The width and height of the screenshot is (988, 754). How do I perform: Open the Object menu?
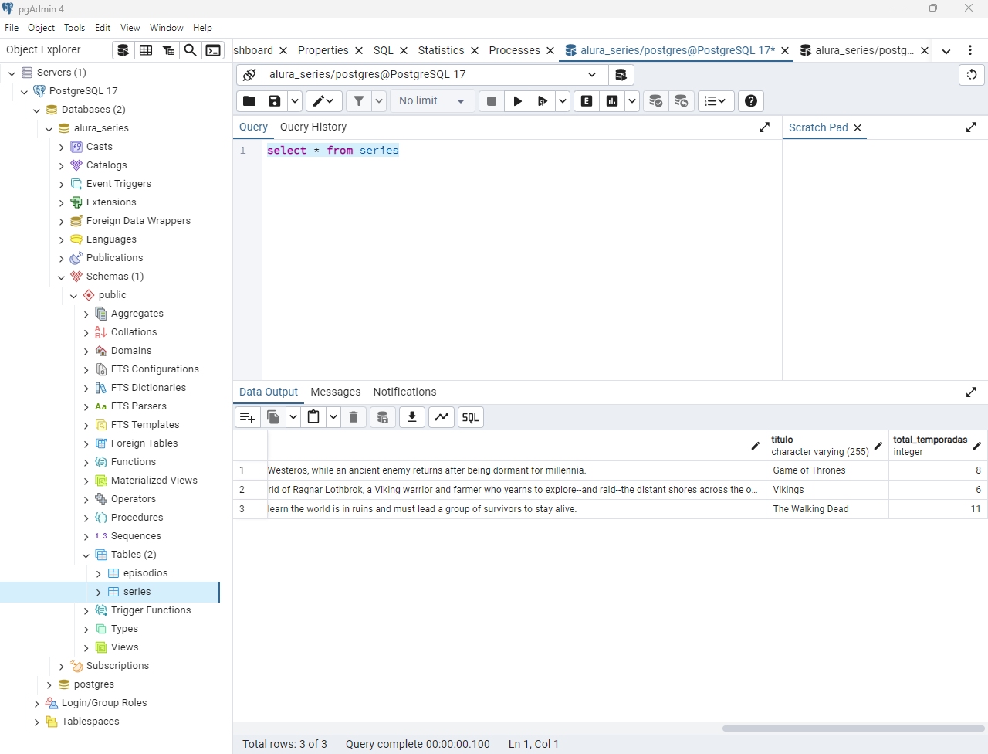pyautogui.click(x=41, y=28)
